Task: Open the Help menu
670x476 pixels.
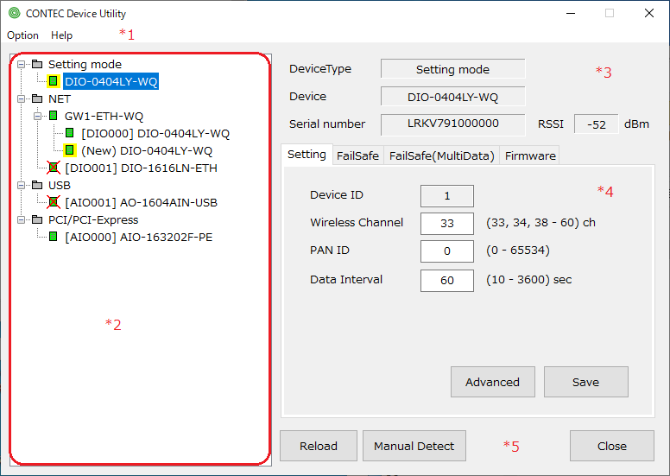Action: tap(61, 35)
